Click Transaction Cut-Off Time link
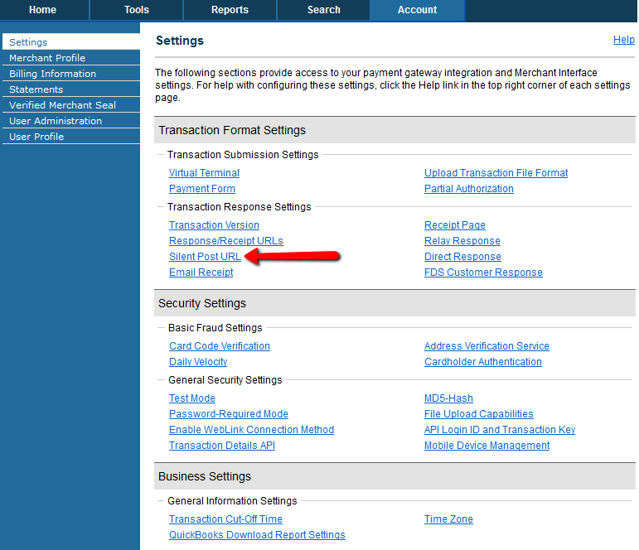This screenshot has height=550, width=639. [x=225, y=519]
